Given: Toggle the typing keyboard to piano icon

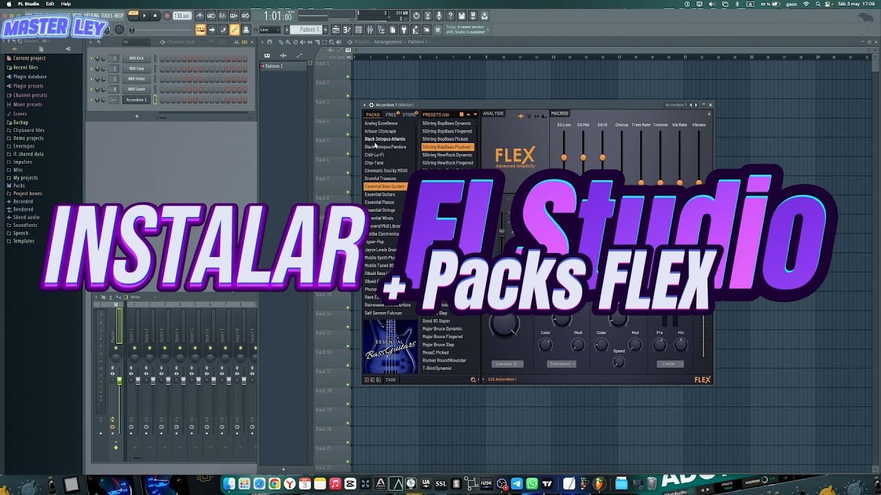Looking at the screenshot, I should click(x=200, y=30).
